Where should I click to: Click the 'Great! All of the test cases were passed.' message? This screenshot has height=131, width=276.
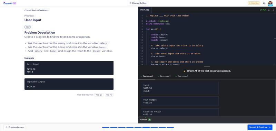[209, 71]
